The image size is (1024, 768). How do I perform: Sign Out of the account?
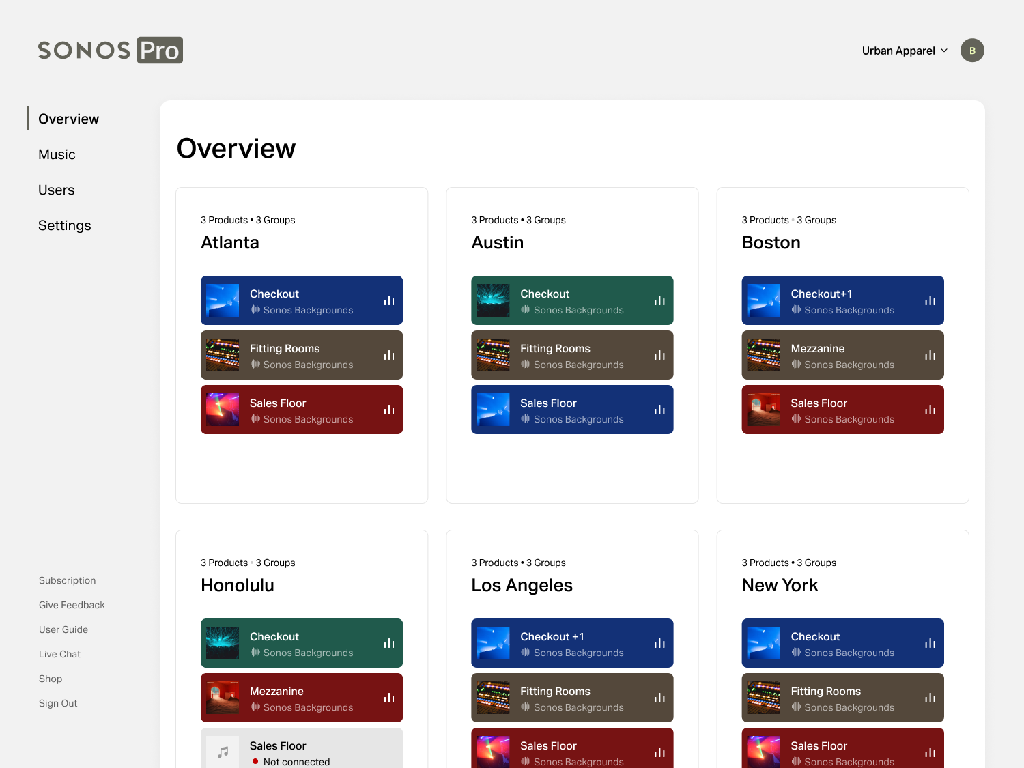[58, 703]
